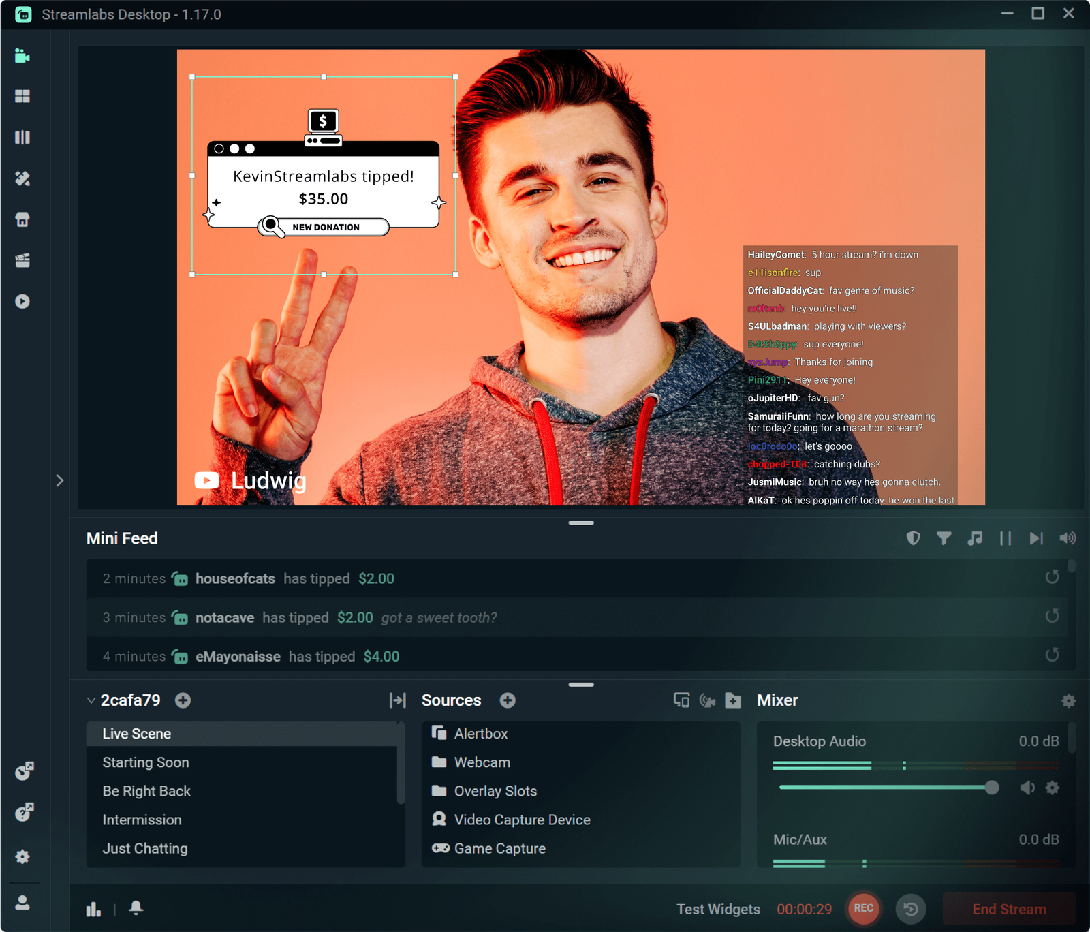This screenshot has height=932, width=1090.
Task: Click the lower pop-out link icon in sidebar
Action: coord(25,812)
